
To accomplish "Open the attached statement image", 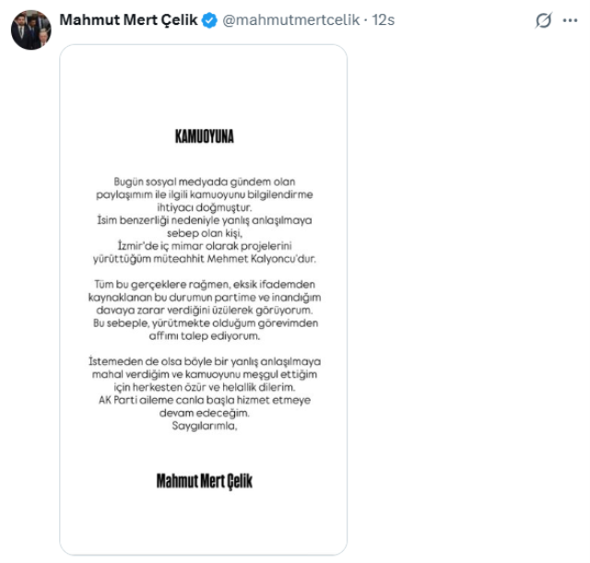I will (x=203, y=299).
